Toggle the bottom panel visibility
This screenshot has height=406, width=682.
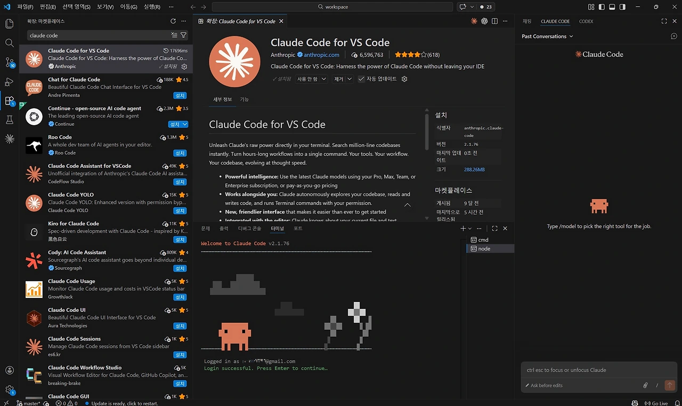(612, 7)
